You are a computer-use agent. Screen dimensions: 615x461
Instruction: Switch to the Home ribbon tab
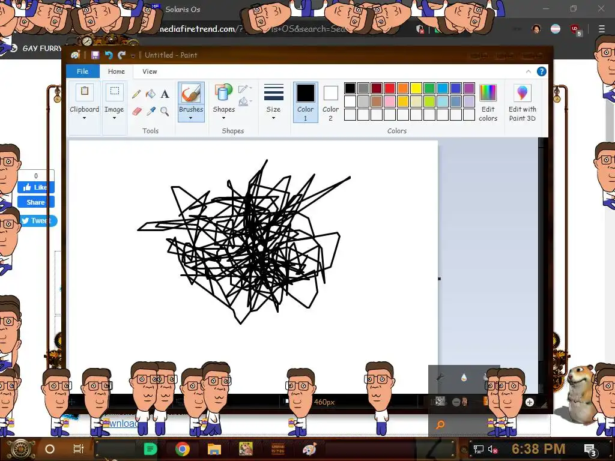point(117,71)
